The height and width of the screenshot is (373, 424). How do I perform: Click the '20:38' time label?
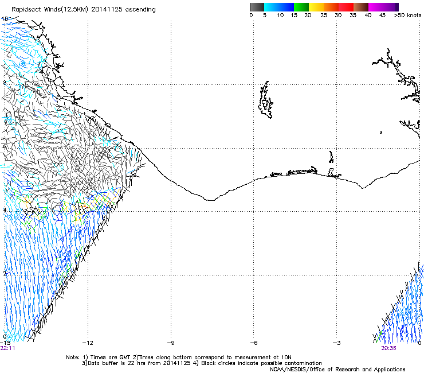tap(388, 348)
